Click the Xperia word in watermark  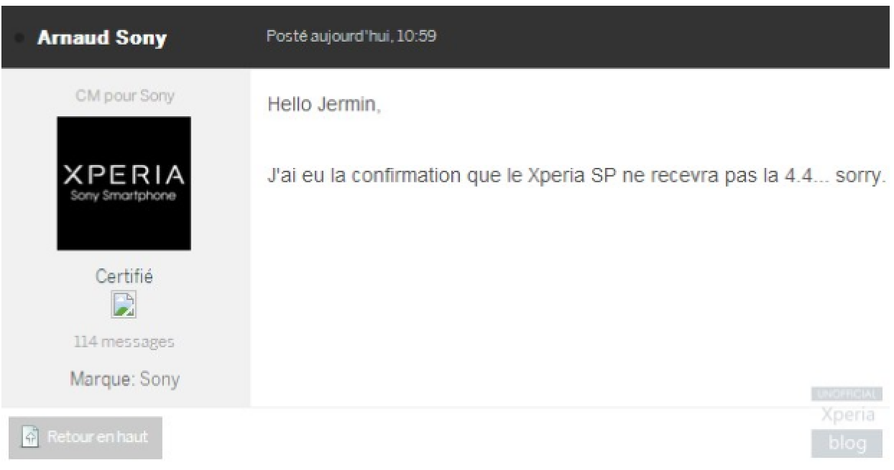(x=848, y=415)
